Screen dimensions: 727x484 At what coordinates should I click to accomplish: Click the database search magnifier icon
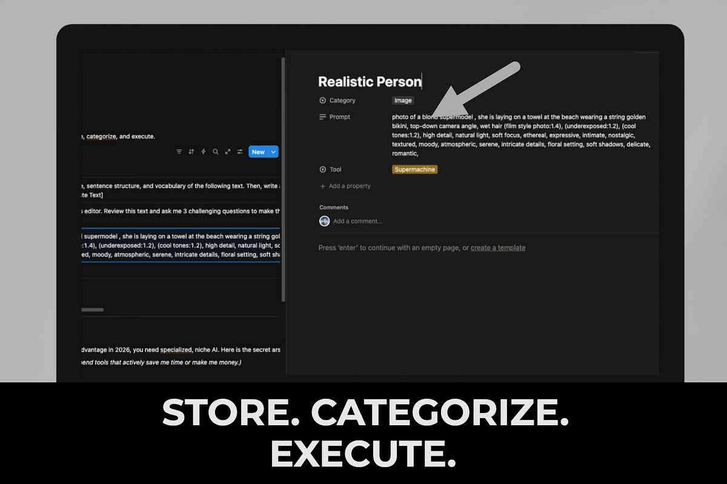(216, 152)
